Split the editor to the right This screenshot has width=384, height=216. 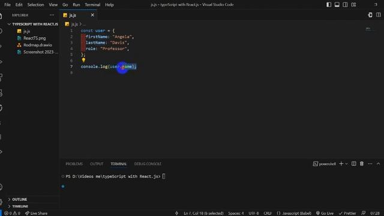click(x=379, y=15)
